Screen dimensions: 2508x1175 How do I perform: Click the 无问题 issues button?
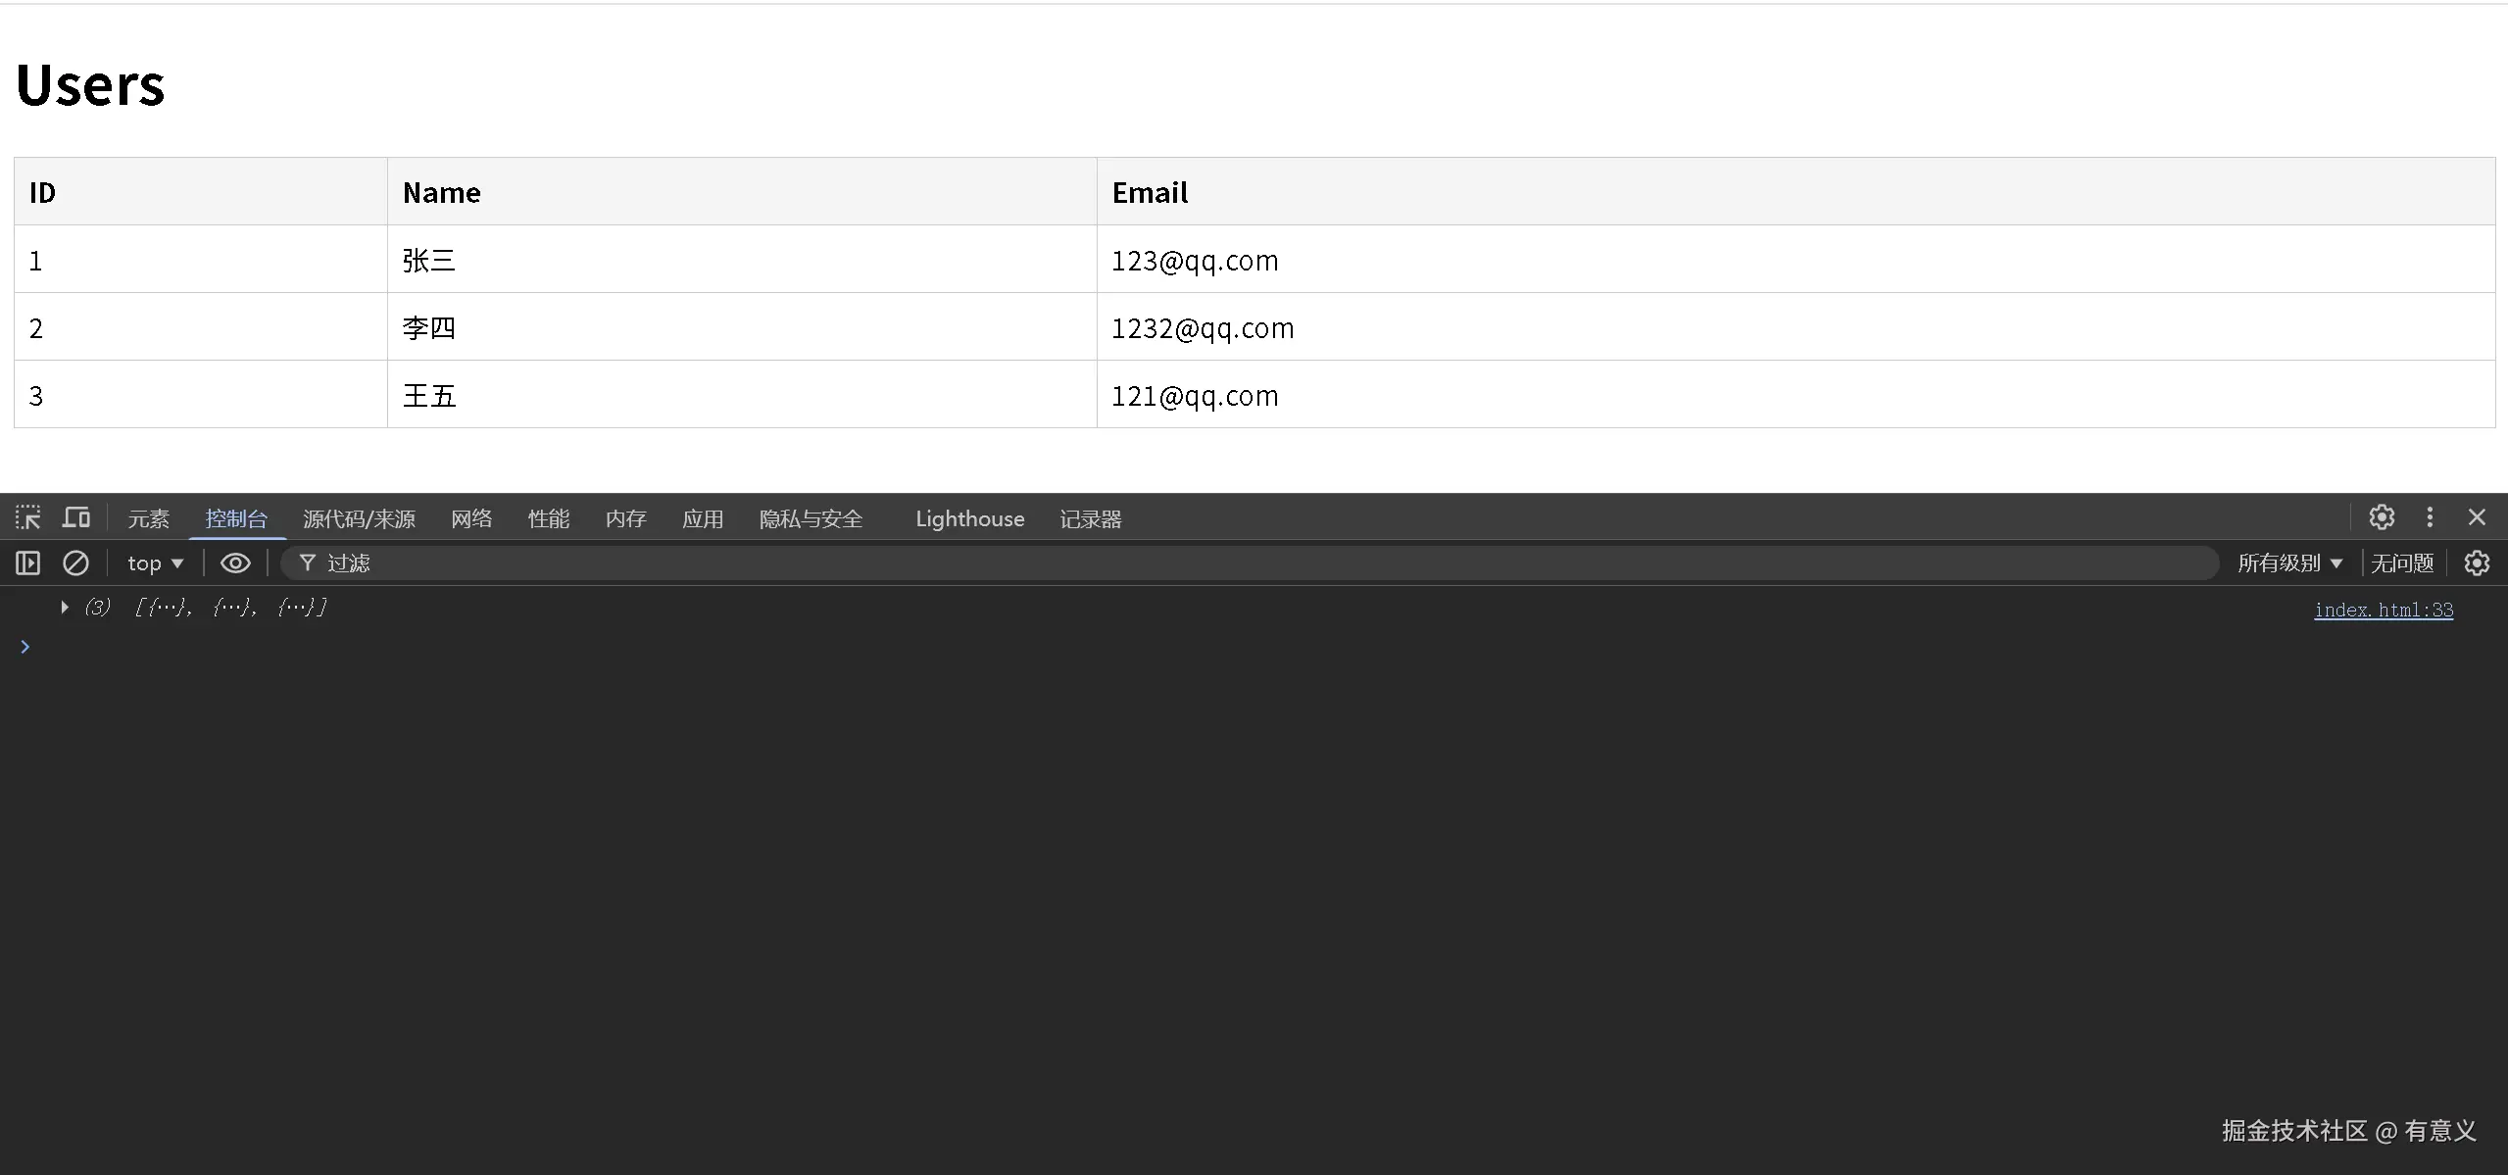pos(2402,563)
